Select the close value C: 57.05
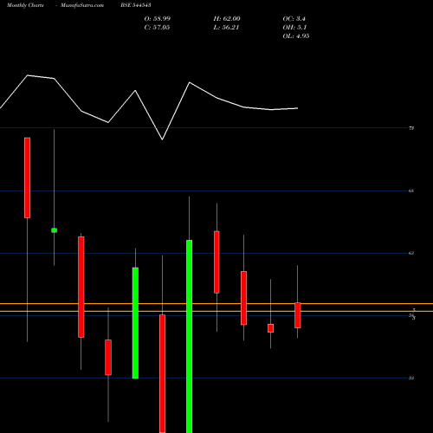 [157, 28]
